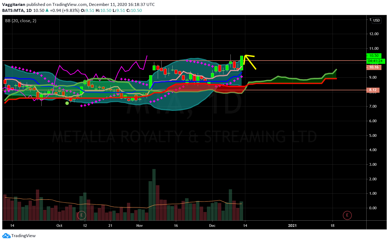
Task: Click the 12.00 price axis value
Action: 374,34
